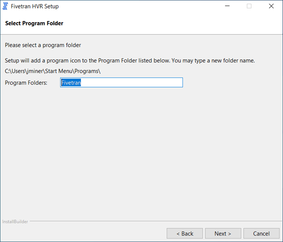283x242 pixels.
Task: Click "Please select a program folder" text
Action: [x=43, y=45]
